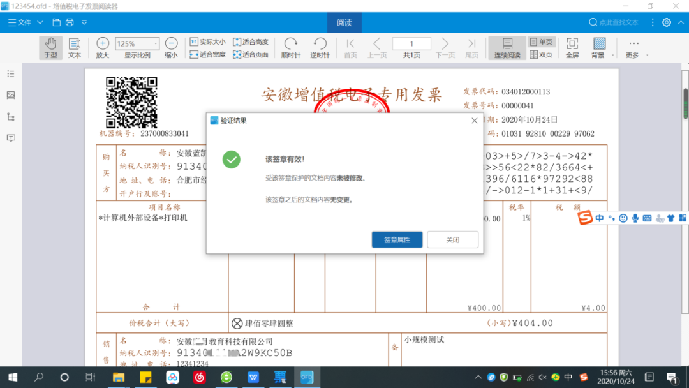Switch to double page (双页) view
Image resolution: width=689 pixels, height=388 pixels.
541,54
